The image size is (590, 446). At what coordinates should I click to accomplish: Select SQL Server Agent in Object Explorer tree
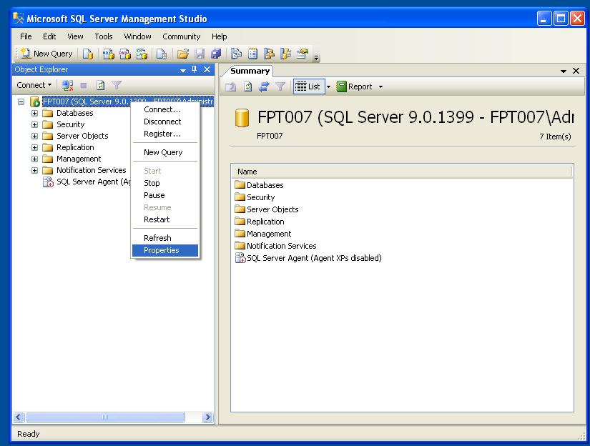click(87, 182)
